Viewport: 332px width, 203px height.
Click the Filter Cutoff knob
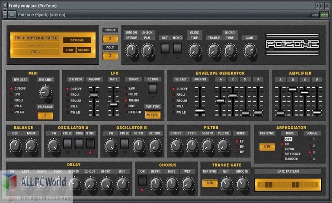click(176, 146)
